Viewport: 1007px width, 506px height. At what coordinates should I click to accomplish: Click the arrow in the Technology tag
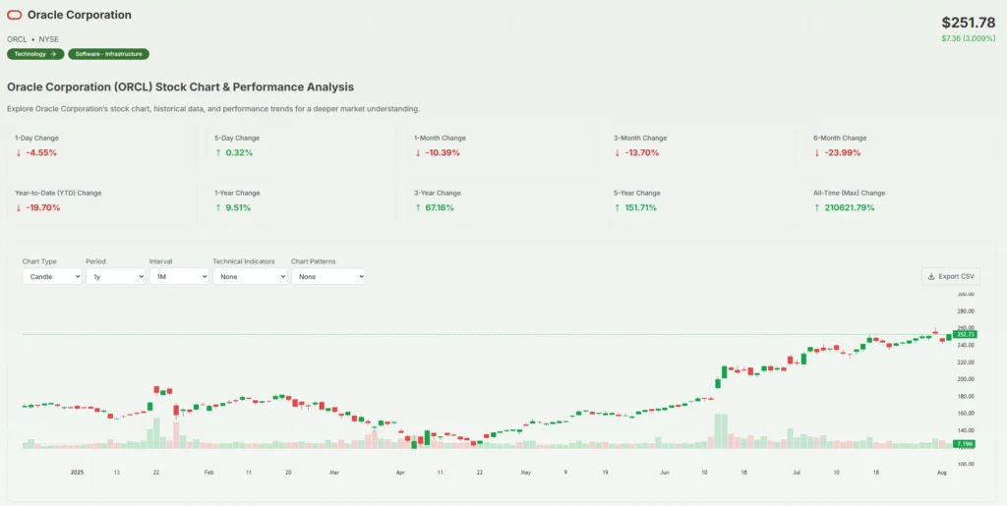53,54
